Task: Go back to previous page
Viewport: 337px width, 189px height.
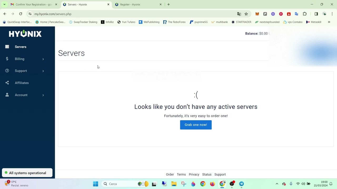Action: click(5, 14)
